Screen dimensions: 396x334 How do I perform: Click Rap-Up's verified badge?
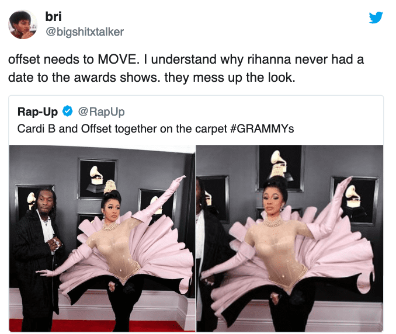tap(68, 111)
